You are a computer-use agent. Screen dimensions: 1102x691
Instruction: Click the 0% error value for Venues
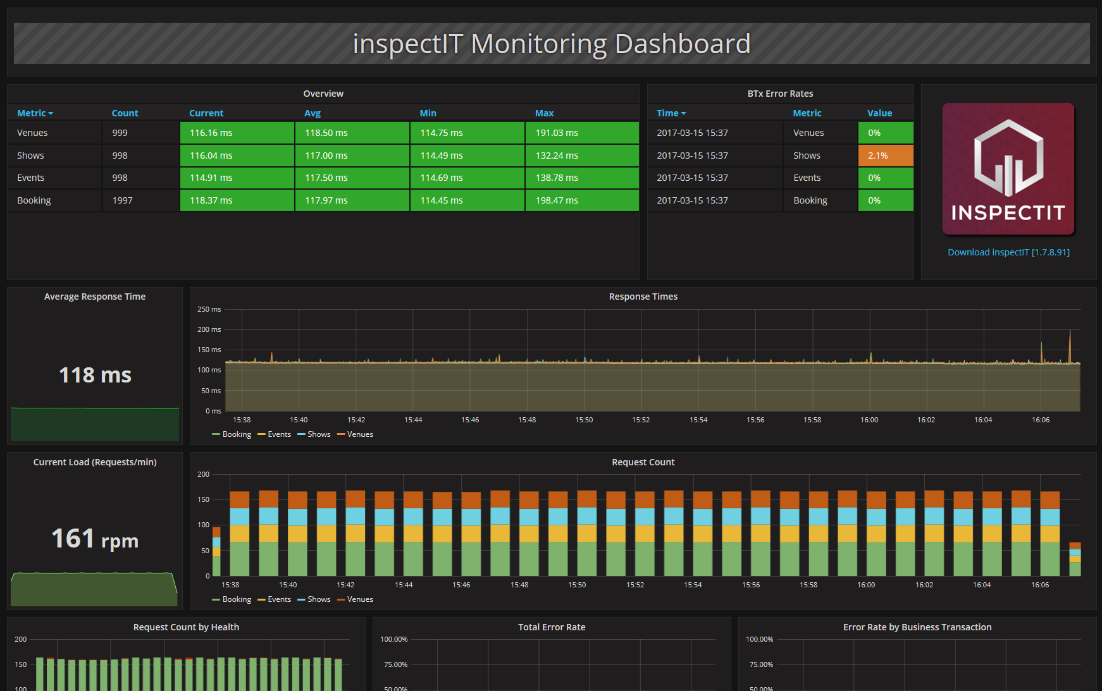[886, 133]
